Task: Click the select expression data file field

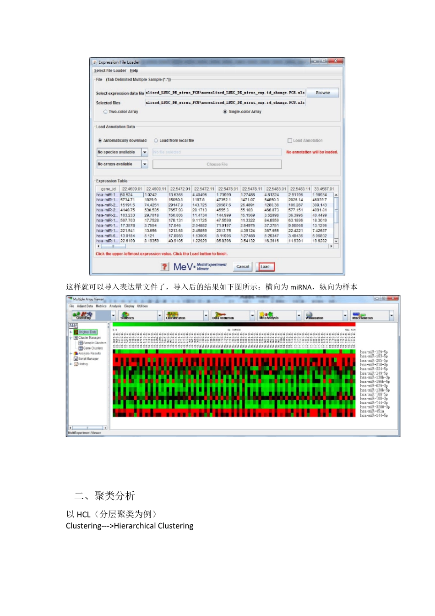Action: [x=225, y=93]
